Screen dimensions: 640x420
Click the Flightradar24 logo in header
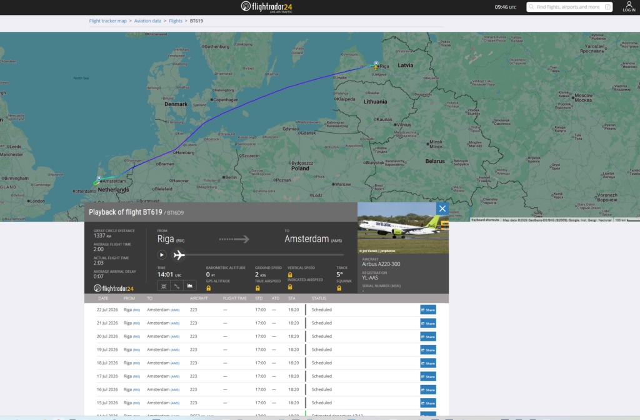click(266, 7)
